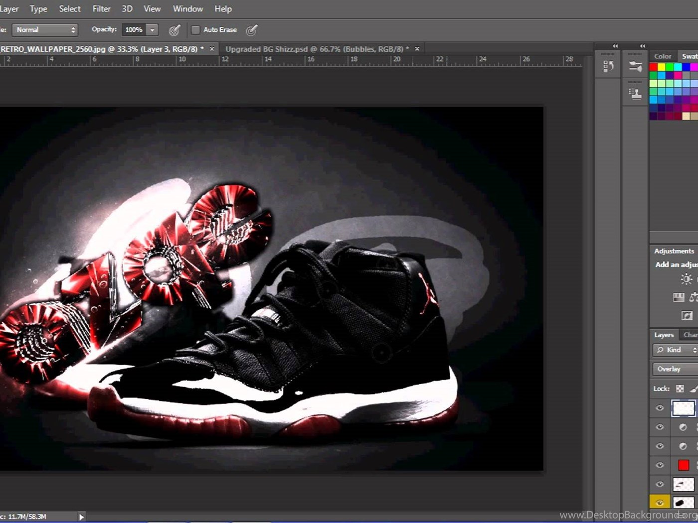Viewport: 698px width, 523px height.
Task: Close the Upgraded BG Shizz.psd tab
Action: 417,49
